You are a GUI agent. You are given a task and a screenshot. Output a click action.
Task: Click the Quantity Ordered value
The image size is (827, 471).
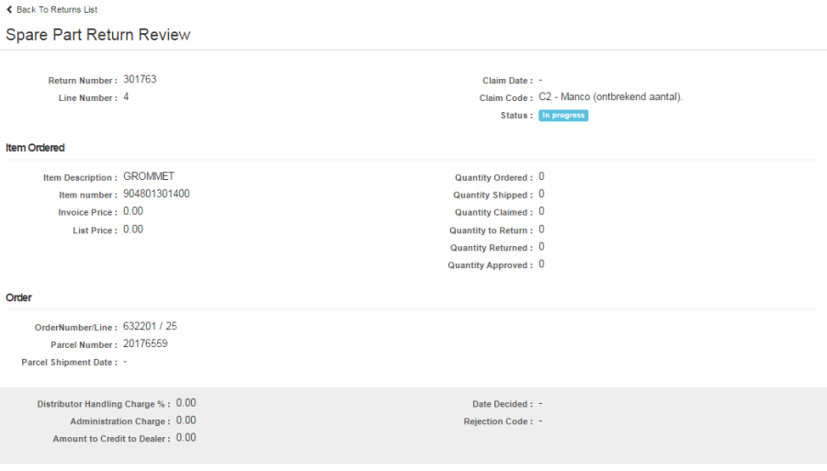(541, 176)
